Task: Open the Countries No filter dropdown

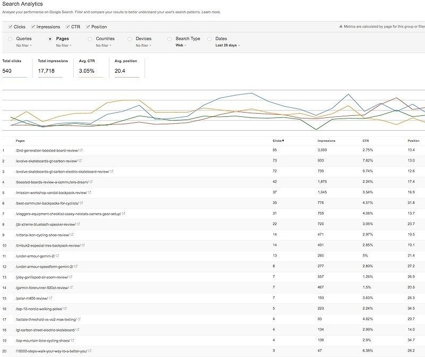Action: click(104, 46)
